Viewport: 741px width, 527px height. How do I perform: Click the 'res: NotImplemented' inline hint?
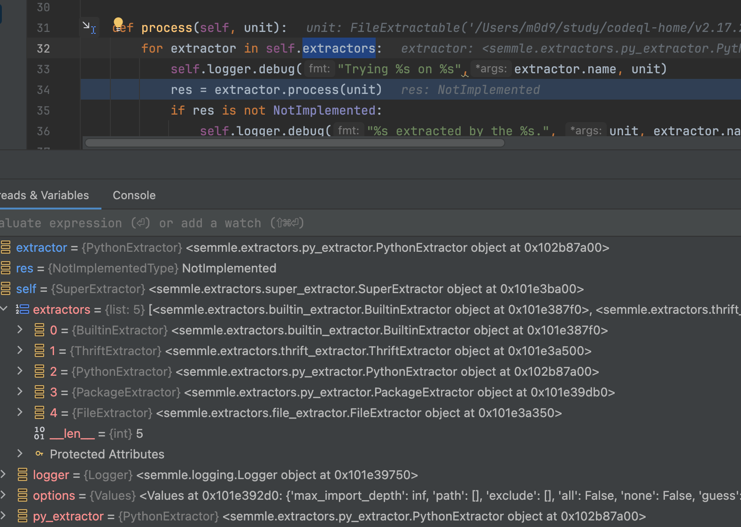click(471, 90)
